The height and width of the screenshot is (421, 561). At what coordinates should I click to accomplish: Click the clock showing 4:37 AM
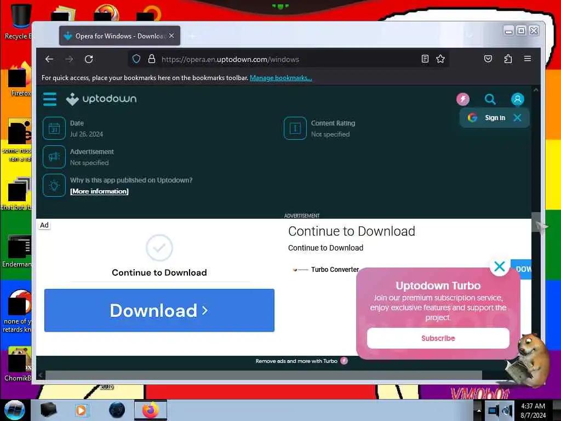pos(533,411)
